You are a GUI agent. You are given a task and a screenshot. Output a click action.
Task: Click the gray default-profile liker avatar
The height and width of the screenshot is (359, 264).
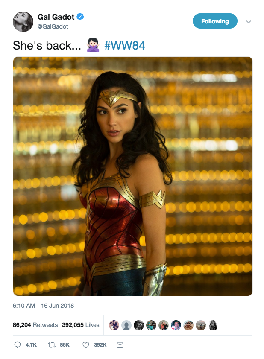point(126,325)
